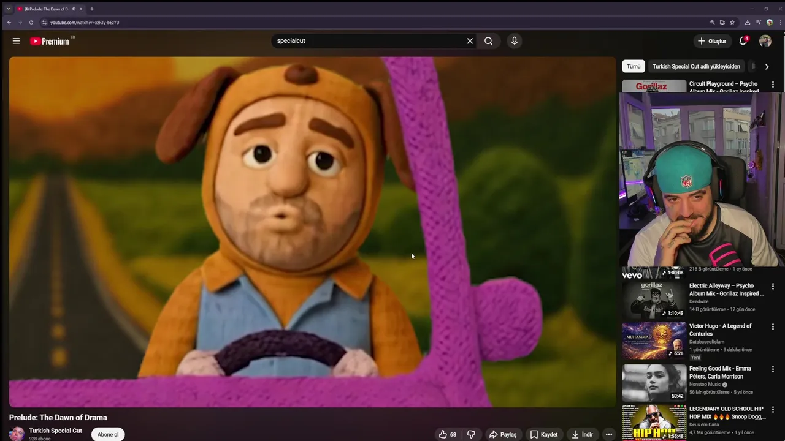The height and width of the screenshot is (441, 785).
Task: Download the video with İndir
Action: 583,434
